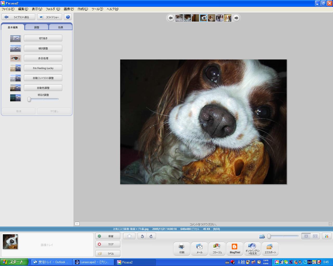Switch to the 効果 tab
Viewport: 333px width, 266px height.
pyautogui.click(x=61, y=27)
